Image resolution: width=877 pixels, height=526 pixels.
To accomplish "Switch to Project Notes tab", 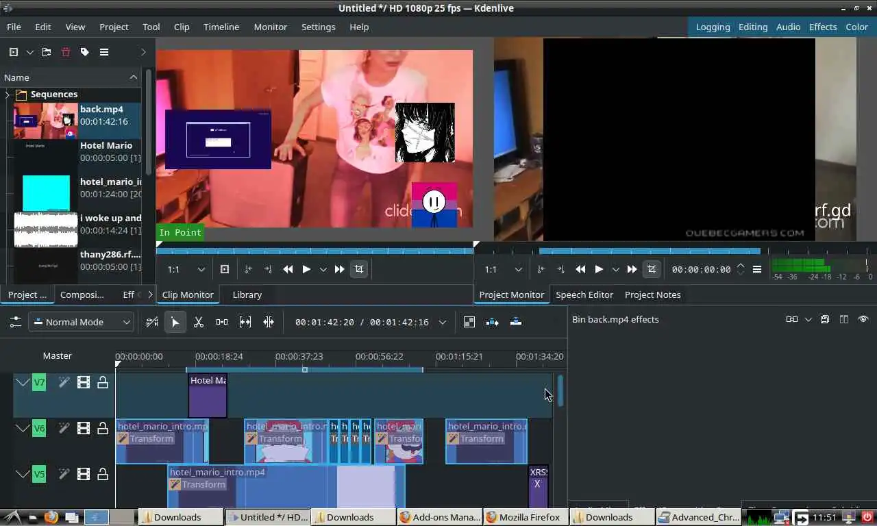I will tap(653, 295).
